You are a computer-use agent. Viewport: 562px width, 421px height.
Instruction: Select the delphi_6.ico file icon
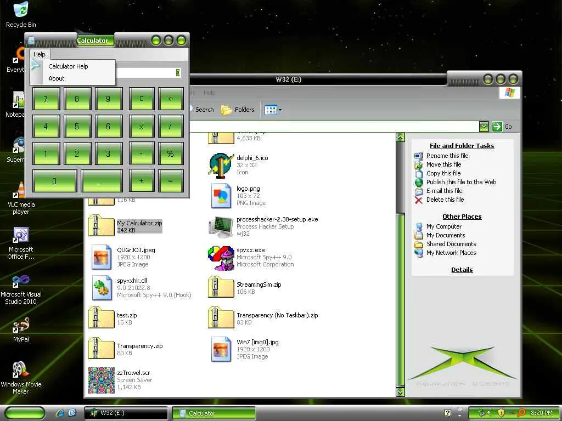click(x=221, y=165)
